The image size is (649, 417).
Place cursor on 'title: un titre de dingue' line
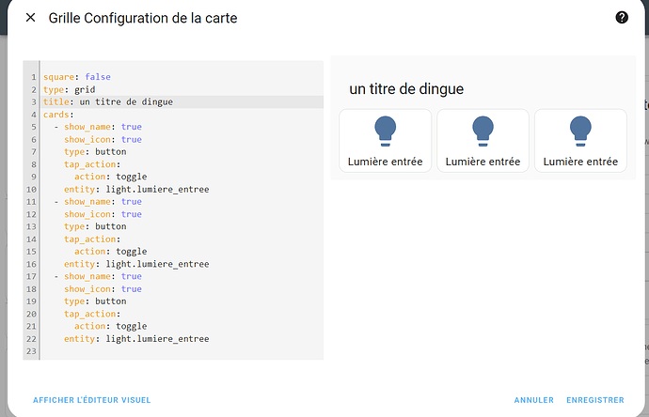108,101
